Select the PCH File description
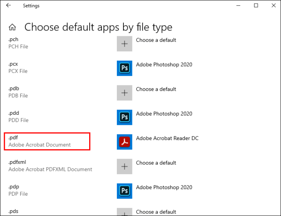This screenshot has height=216, width=281. pyautogui.click(x=18, y=46)
